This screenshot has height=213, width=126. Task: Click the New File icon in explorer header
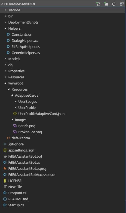pyautogui.click(x=98, y=4)
